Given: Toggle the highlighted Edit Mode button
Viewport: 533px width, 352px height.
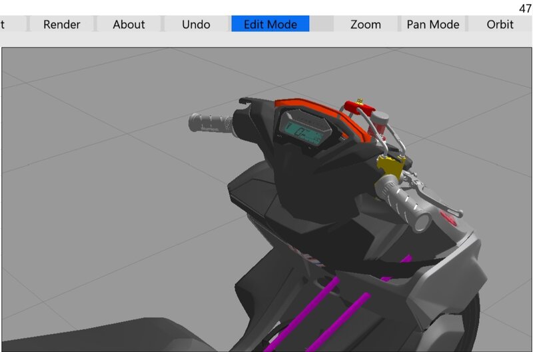Looking at the screenshot, I should pos(270,24).
